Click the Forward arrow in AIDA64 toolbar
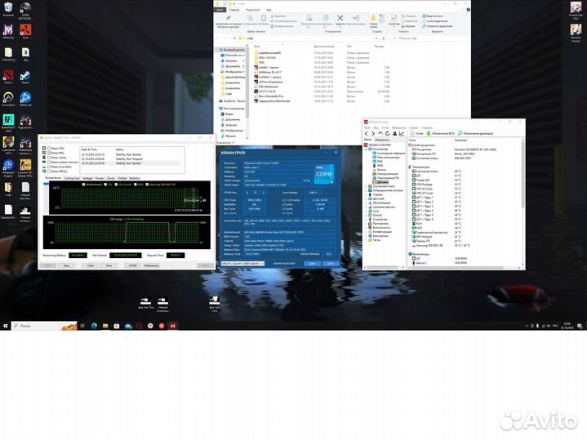This screenshot has height=441, width=587. (x=373, y=134)
